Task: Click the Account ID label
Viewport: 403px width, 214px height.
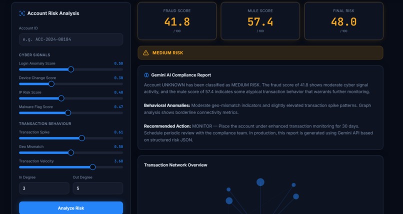Action: pyautogui.click(x=28, y=28)
